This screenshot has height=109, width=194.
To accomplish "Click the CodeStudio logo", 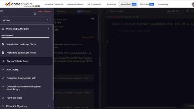I will pos(22,4).
